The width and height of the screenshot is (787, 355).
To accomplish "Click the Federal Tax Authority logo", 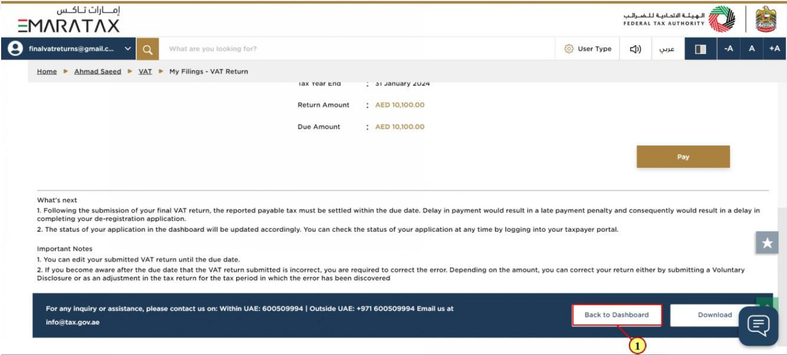I will [x=679, y=19].
